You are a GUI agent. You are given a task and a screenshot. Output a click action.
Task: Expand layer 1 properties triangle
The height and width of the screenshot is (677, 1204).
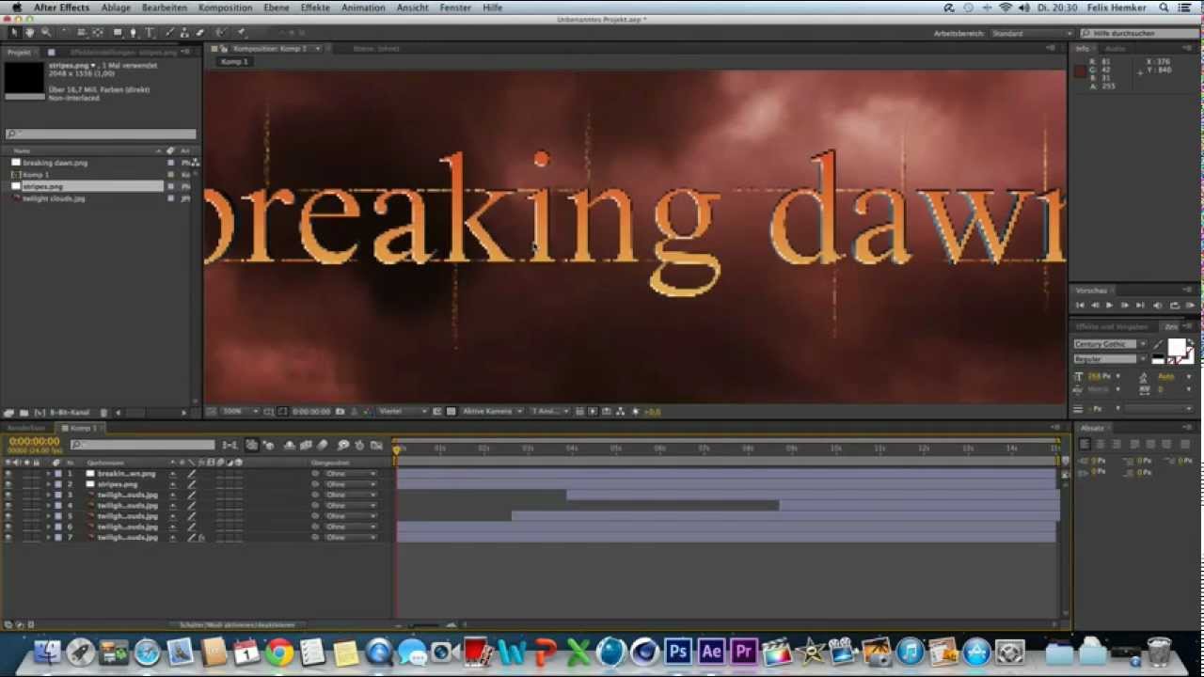(48, 474)
